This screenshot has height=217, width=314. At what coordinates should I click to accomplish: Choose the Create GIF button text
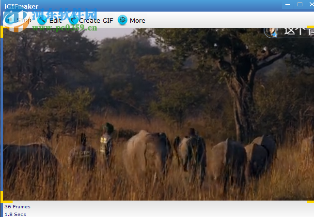coord(96,21)
